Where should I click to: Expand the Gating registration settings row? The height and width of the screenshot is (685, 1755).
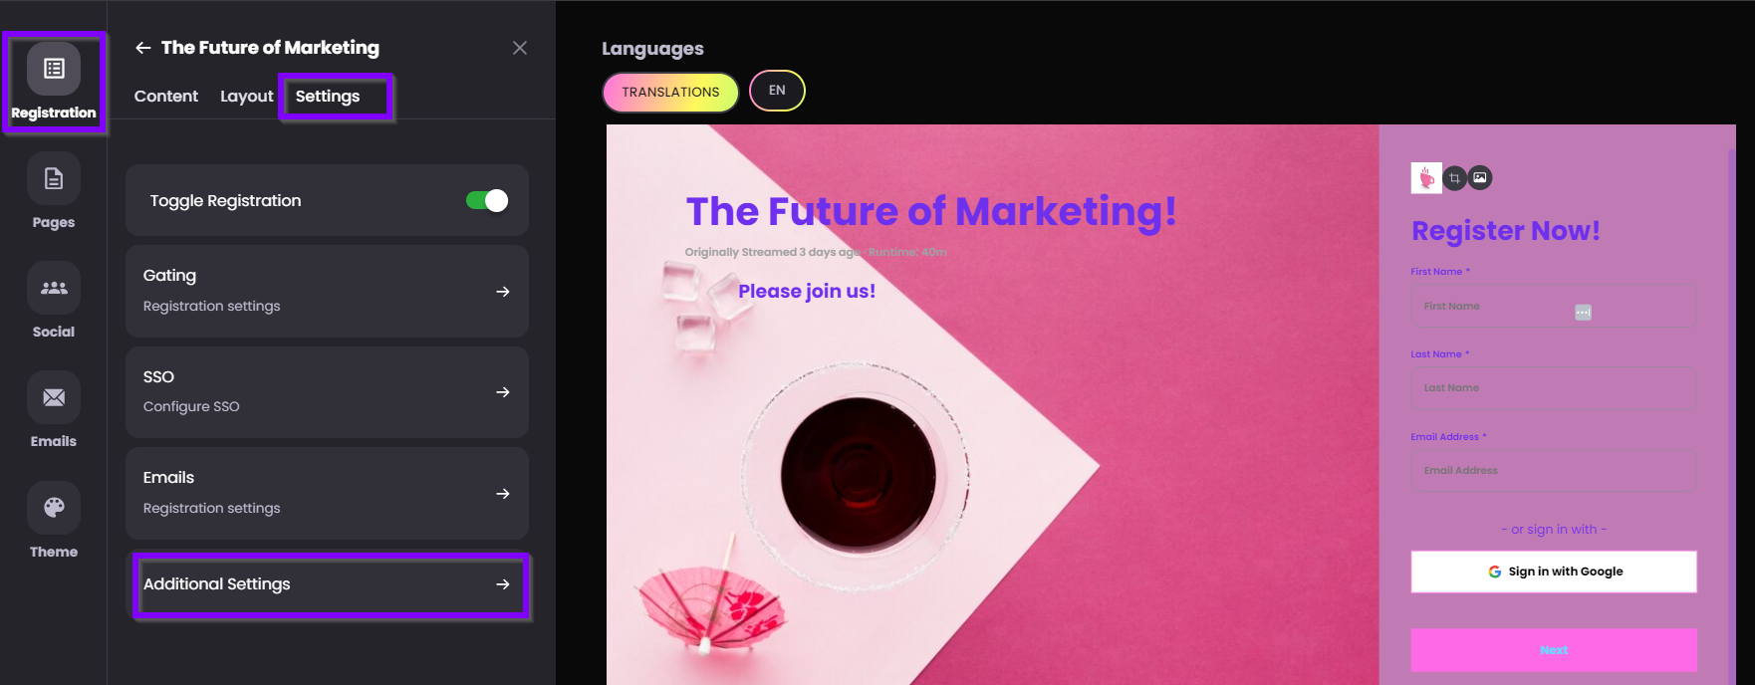[327, 291]
